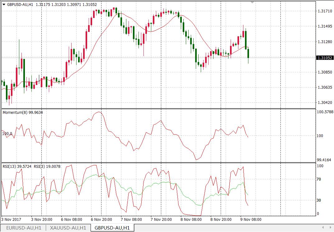Click the '6 Nov 08:00' time axis label

click(x=71, y=220)
